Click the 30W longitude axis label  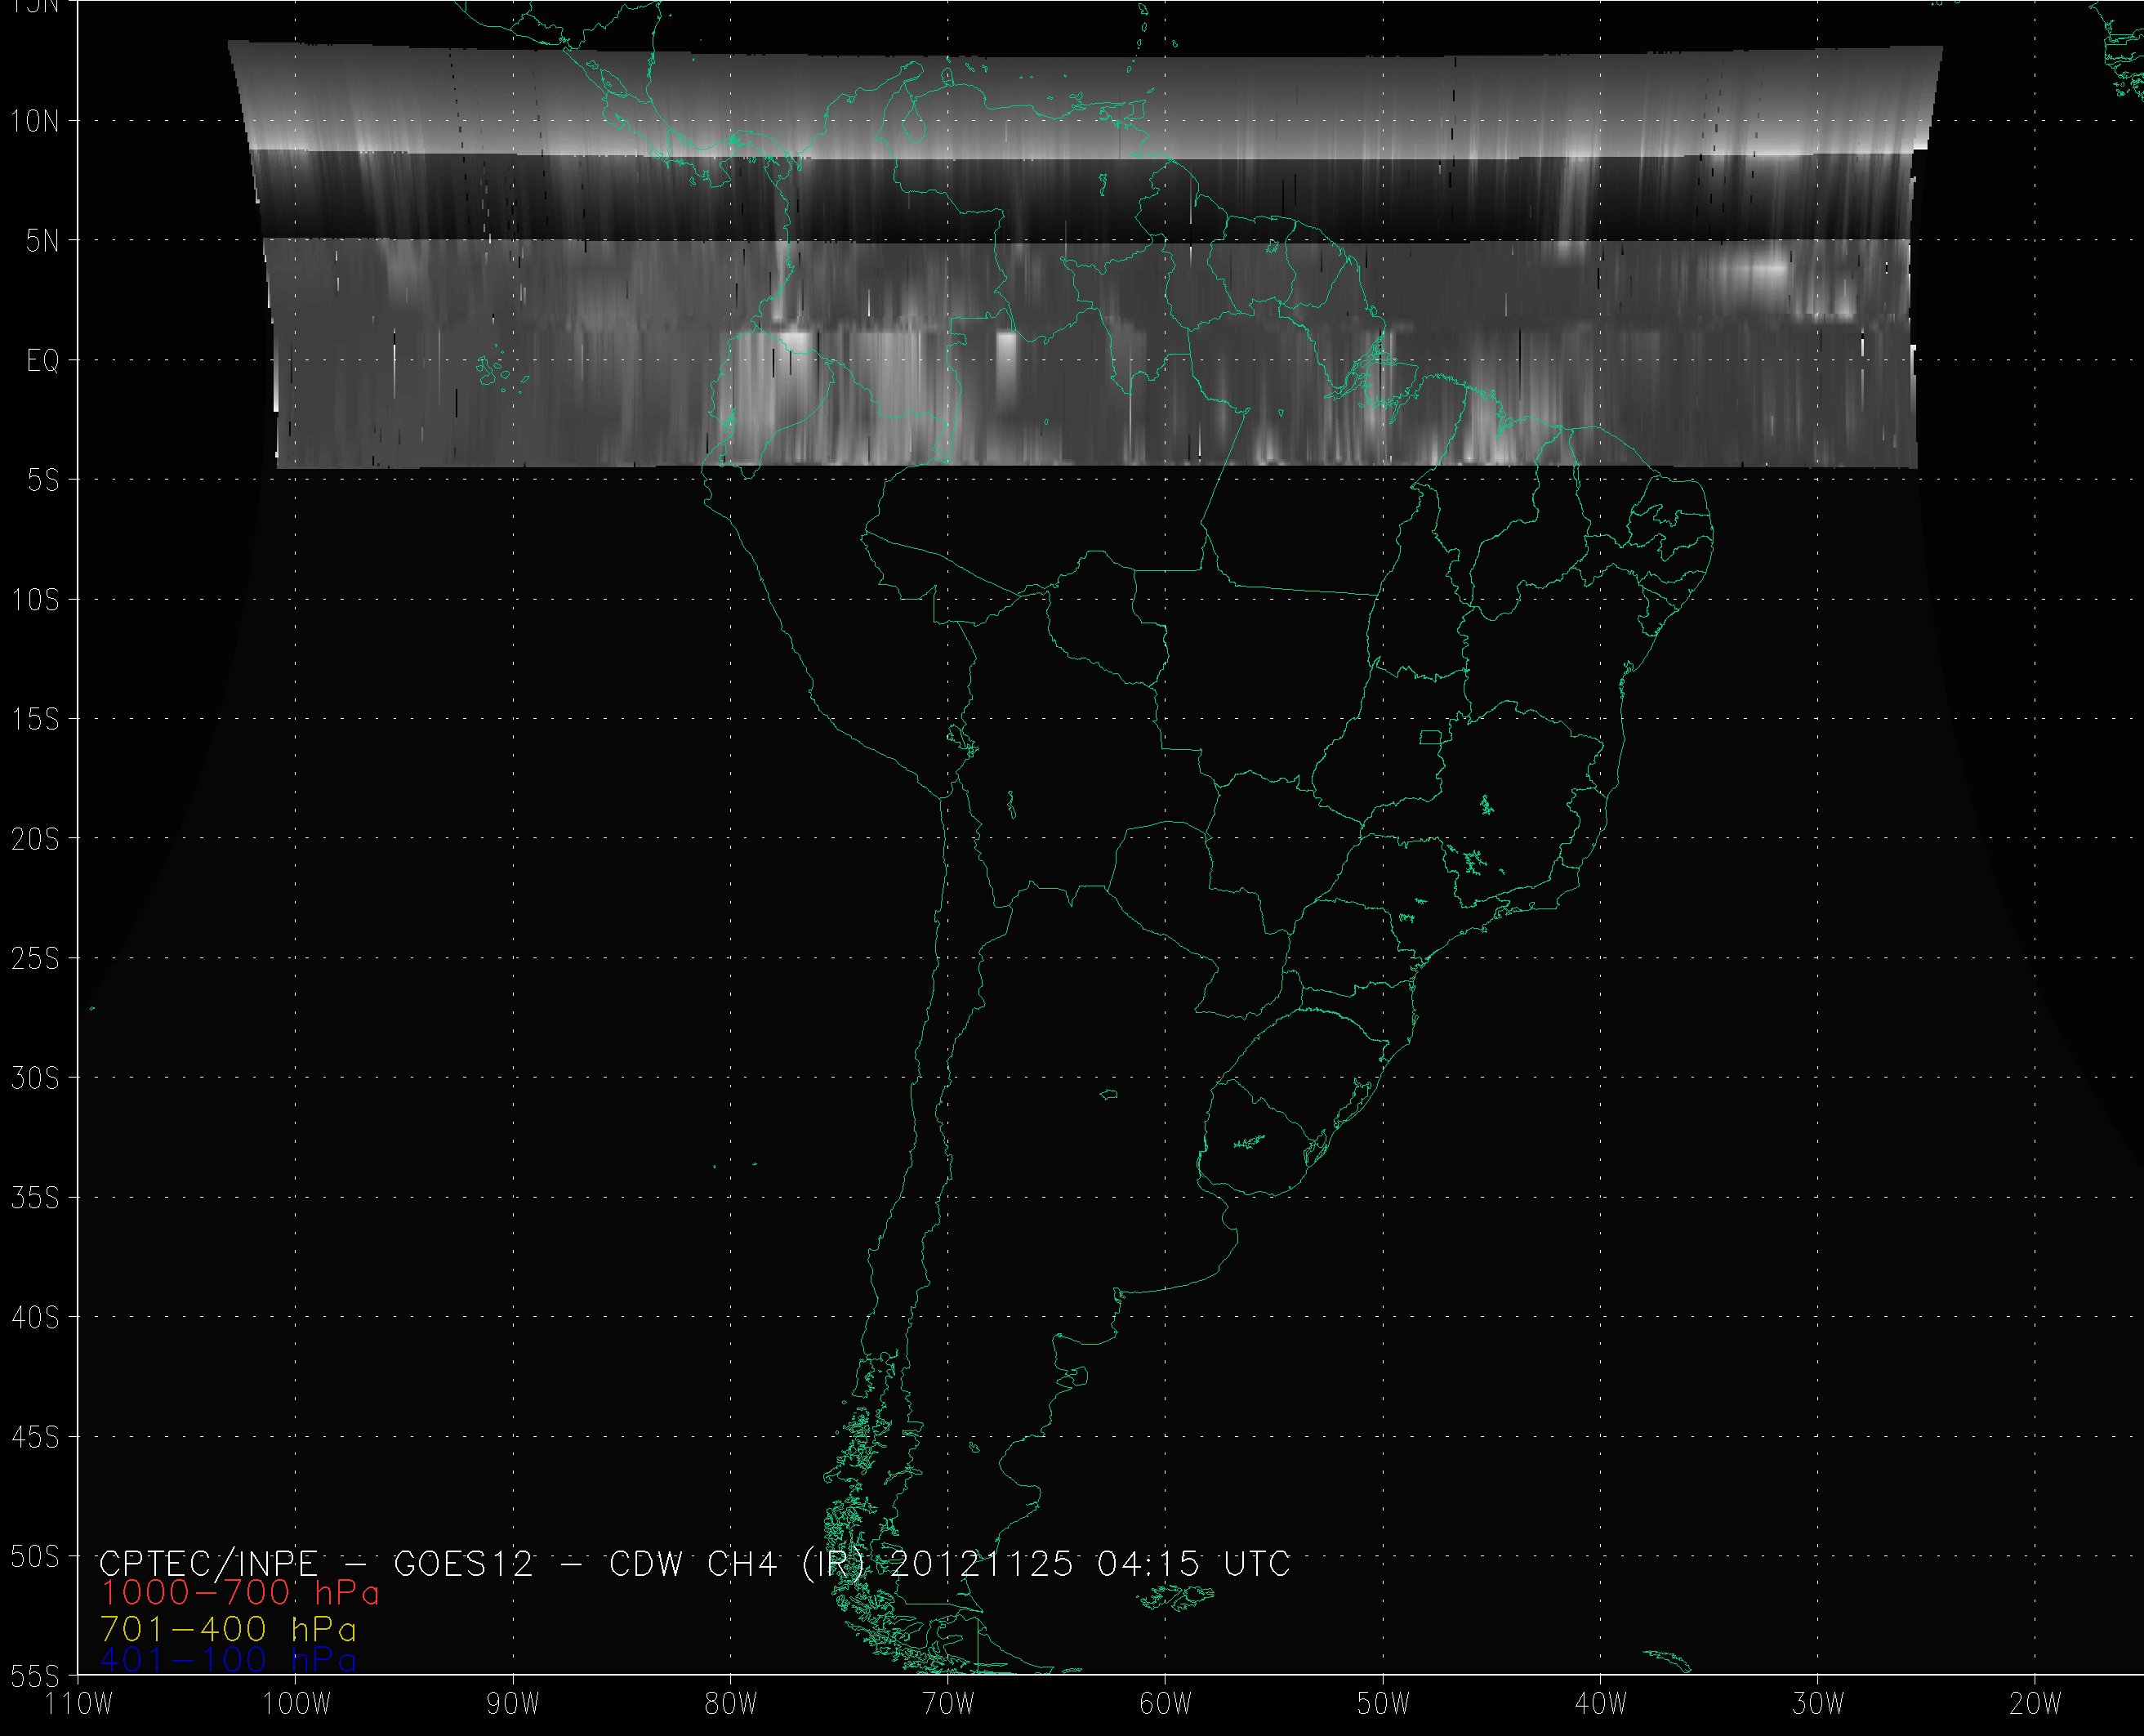(1818, 1704)
